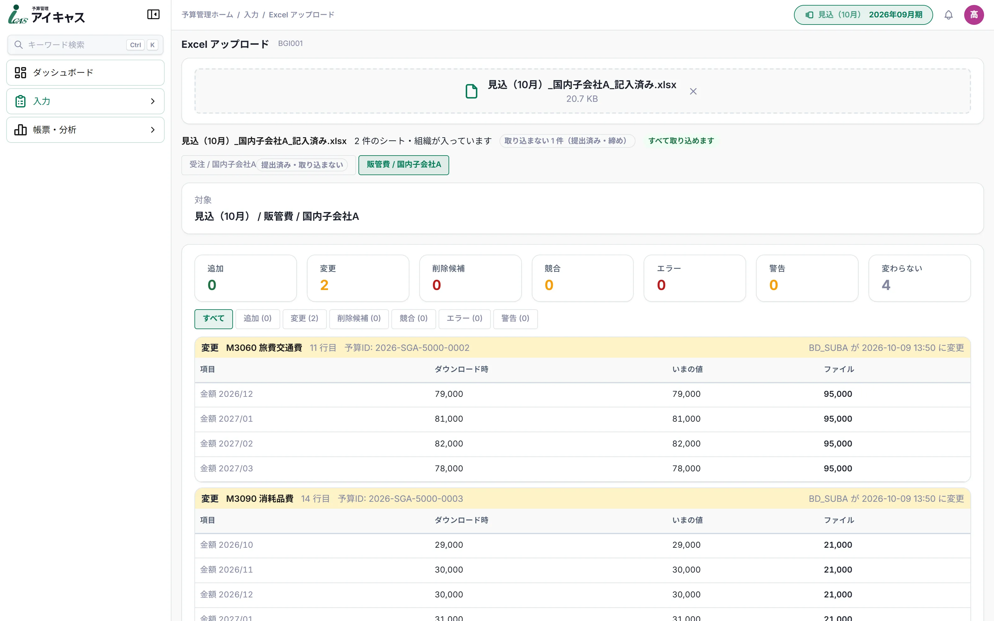Click the すべて取り込めます status label
The height and width of the screenshot is (621, 994).
coord(681,141)
